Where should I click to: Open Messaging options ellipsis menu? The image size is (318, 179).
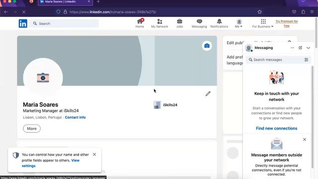click(x=292, y=48)
